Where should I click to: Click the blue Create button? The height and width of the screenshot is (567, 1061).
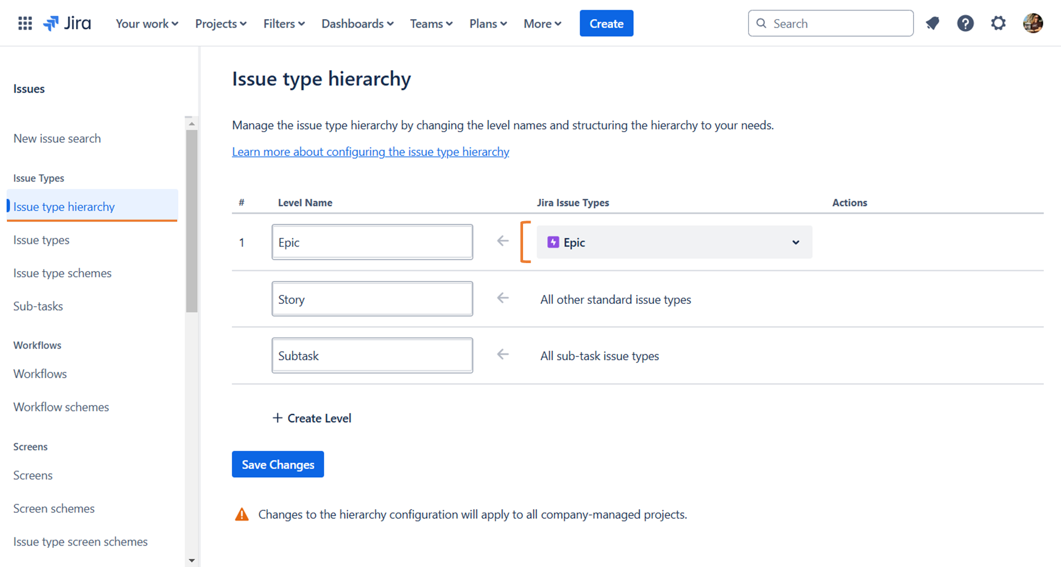pyautogui.click(x=606, y=23)
